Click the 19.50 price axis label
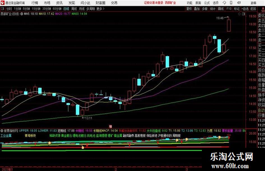The height and width of the screenshot is (171, 265). [x=252, y=16]
